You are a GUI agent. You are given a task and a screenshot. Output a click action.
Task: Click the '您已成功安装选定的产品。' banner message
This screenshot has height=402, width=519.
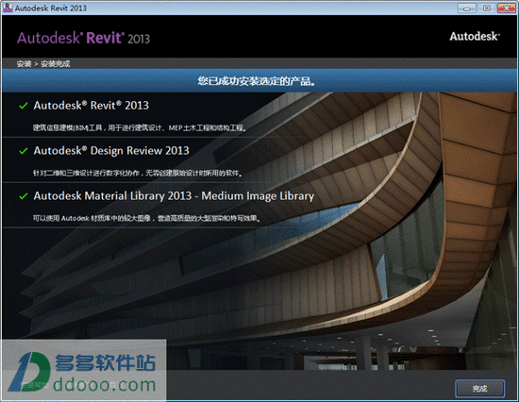[x=257, y=81]
